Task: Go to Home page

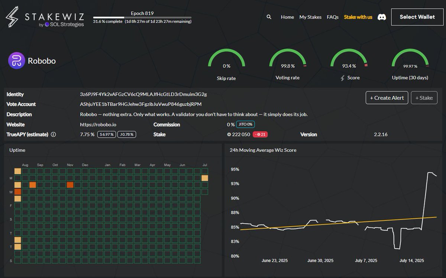Action: 287,17
